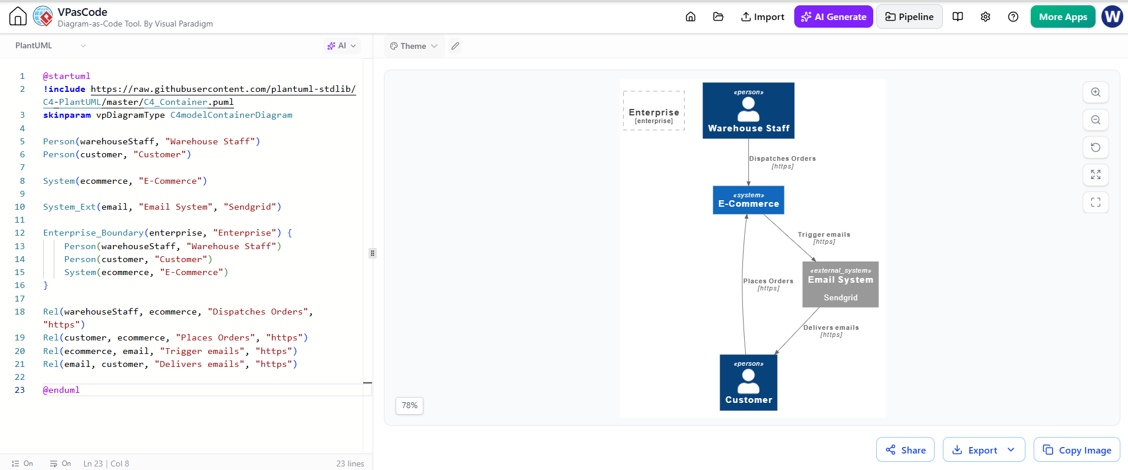Click the Rel(email, customer) code line
The width and height of the screenshot is (1128, 470).
[170, 364]
